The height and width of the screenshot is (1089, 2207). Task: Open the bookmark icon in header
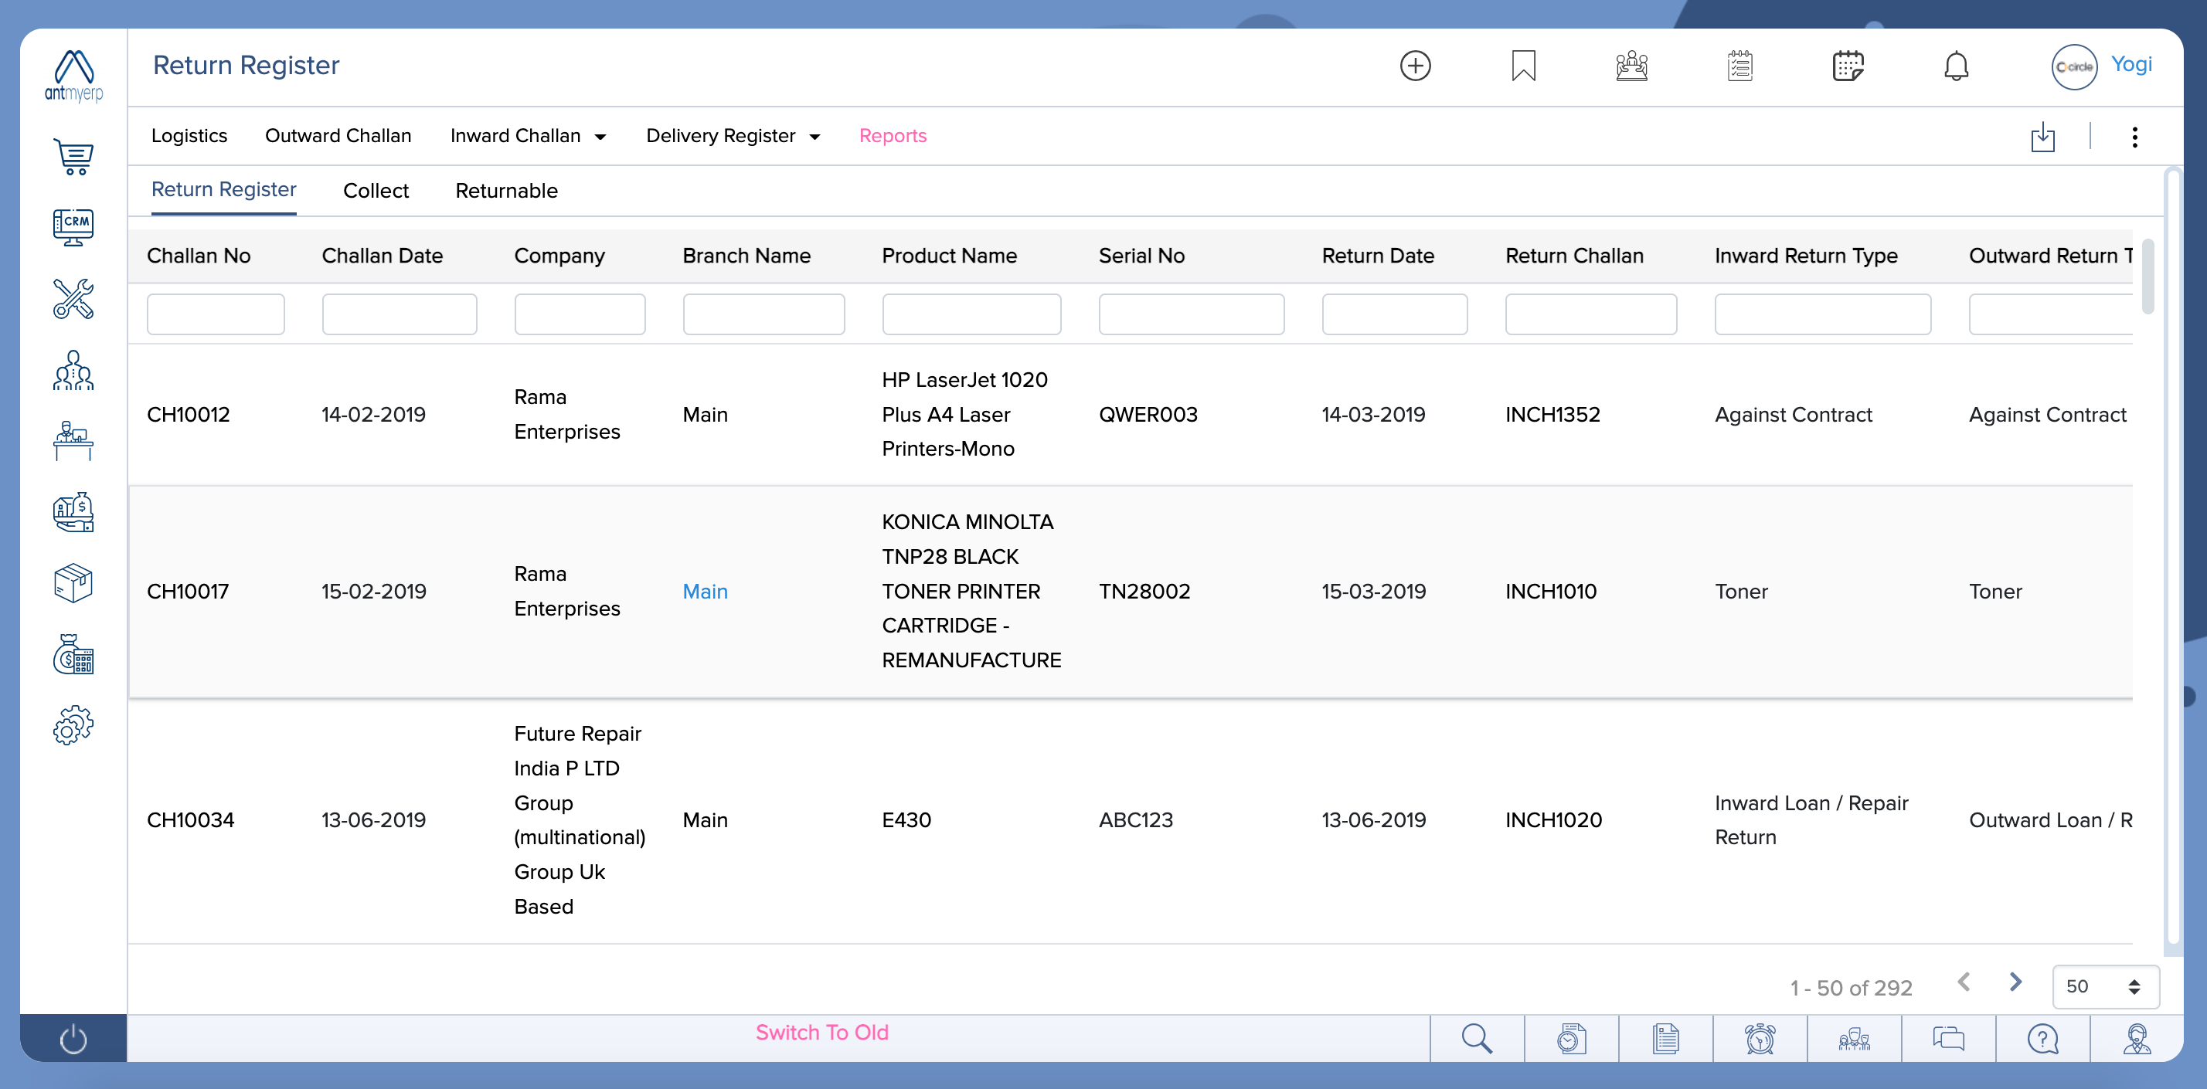[x=1522, y=66]
